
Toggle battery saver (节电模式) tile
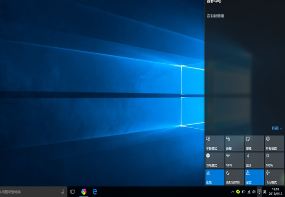pyautogui.click(x=215, y=160)
